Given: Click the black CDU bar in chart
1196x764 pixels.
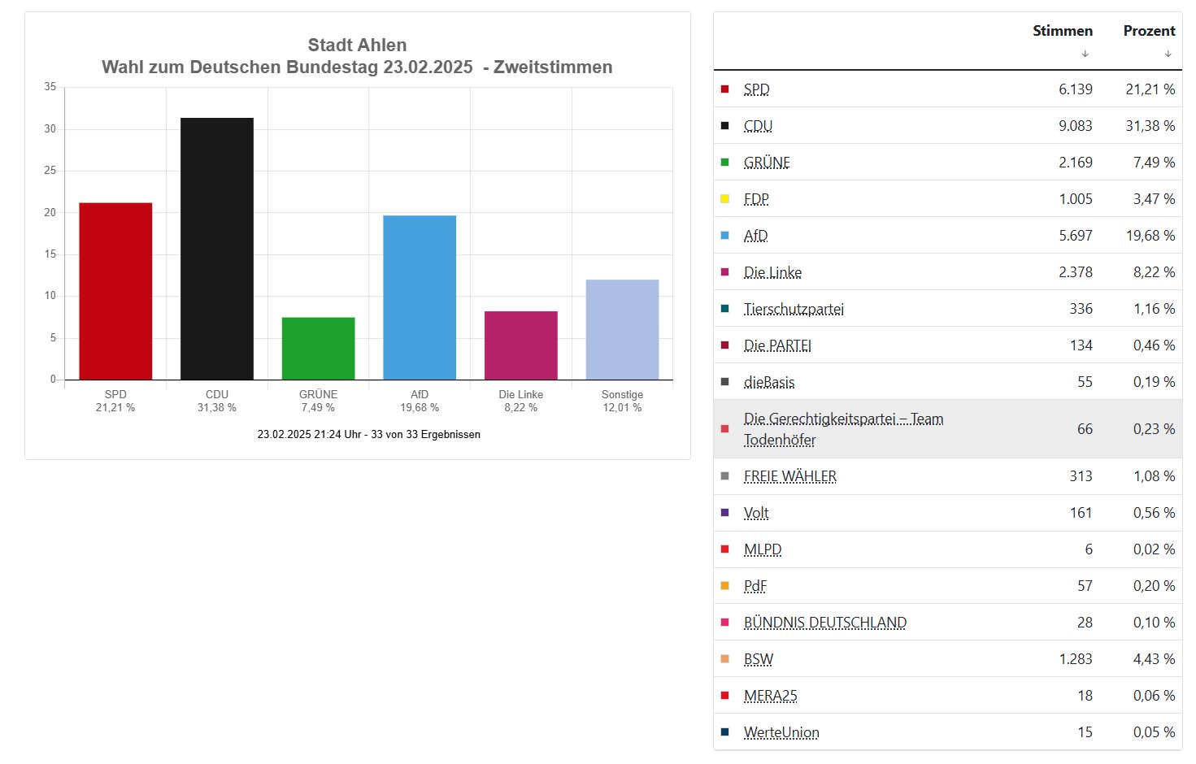Looking at the screenshot, I should [217, 249].
